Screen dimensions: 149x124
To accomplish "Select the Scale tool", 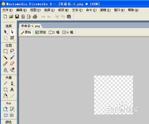I will click(x=5, y=38).
